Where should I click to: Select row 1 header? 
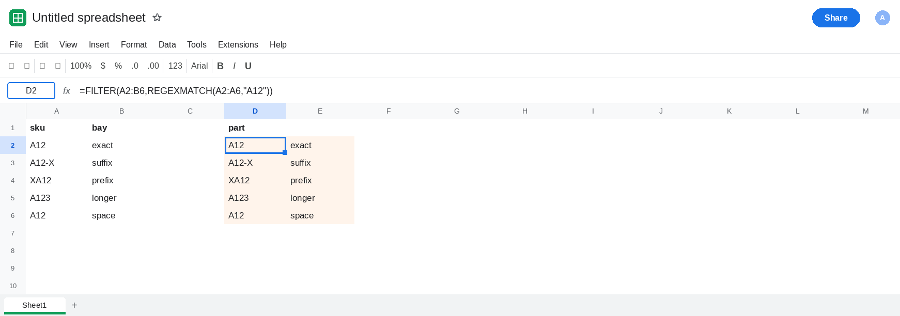click(x=13, y=128)
